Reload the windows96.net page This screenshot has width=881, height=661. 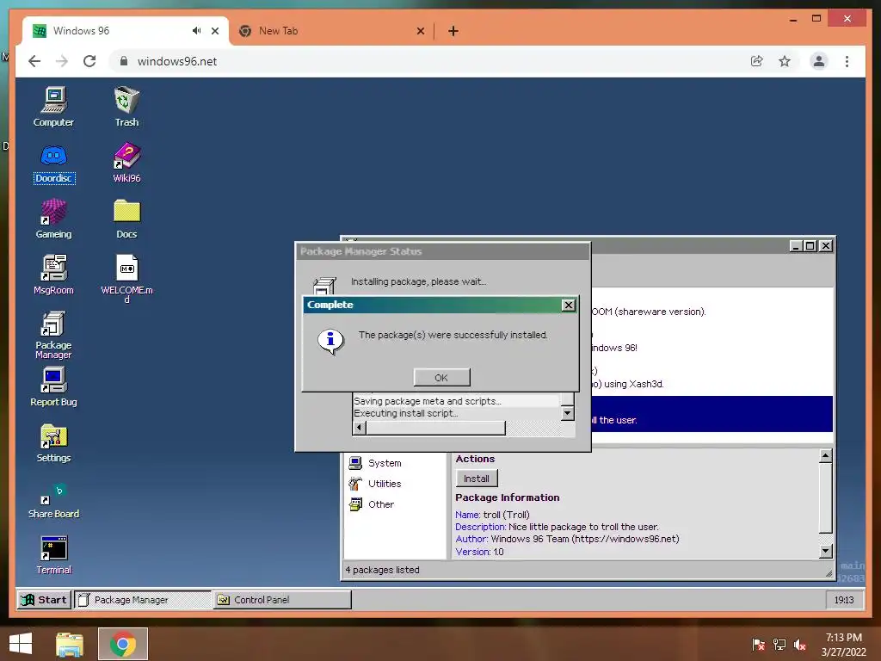pyautogui.click(x=89, y=61)
